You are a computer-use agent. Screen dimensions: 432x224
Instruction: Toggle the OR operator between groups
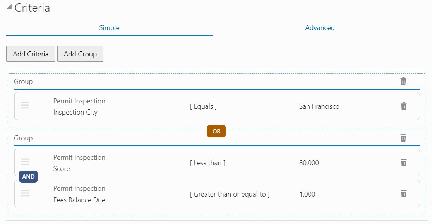216,131
